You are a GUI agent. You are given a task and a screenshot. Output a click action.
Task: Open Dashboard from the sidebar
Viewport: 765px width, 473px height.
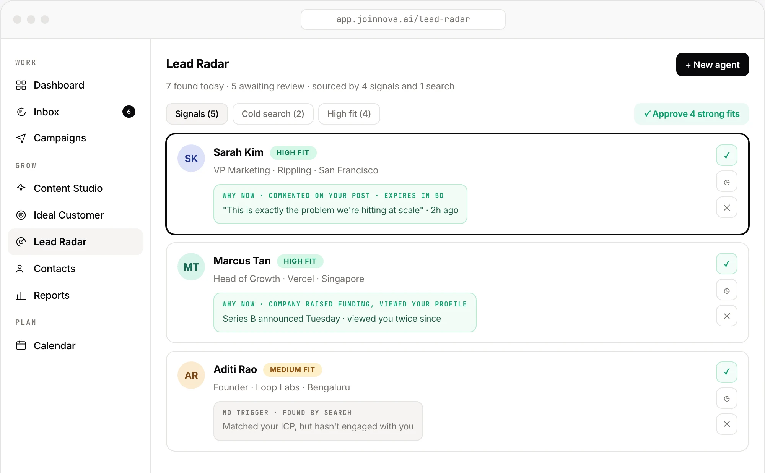pyautogui.click(x=75, y=85)
